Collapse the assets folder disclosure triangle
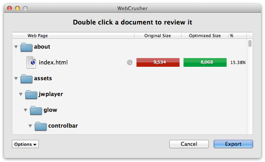This screenshot has height=162, width=265. [x=16, y=78]
